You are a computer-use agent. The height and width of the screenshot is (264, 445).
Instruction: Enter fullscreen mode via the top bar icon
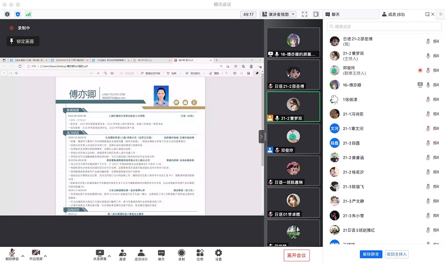304,14
